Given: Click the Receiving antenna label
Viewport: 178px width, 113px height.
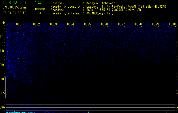Looking at the screenshot, I should click(65, 13).
